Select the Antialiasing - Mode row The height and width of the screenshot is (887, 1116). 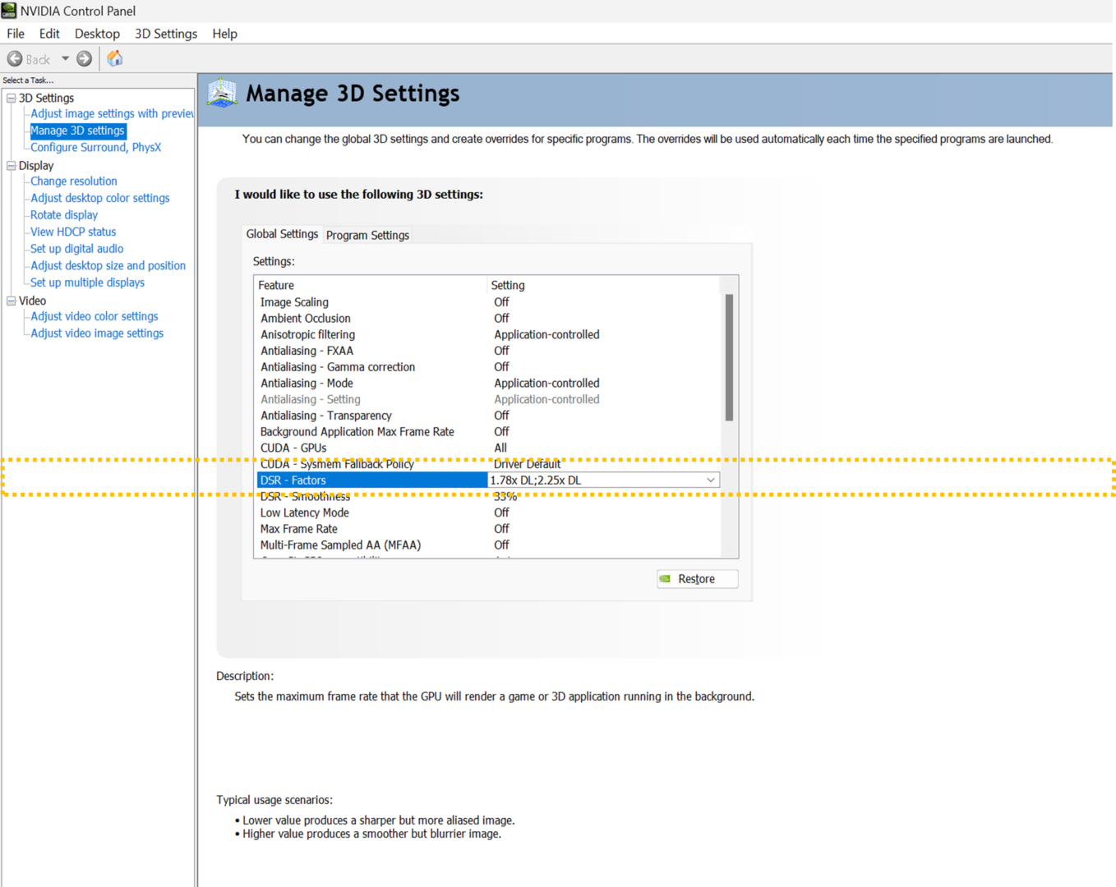[x=489, y=383]
